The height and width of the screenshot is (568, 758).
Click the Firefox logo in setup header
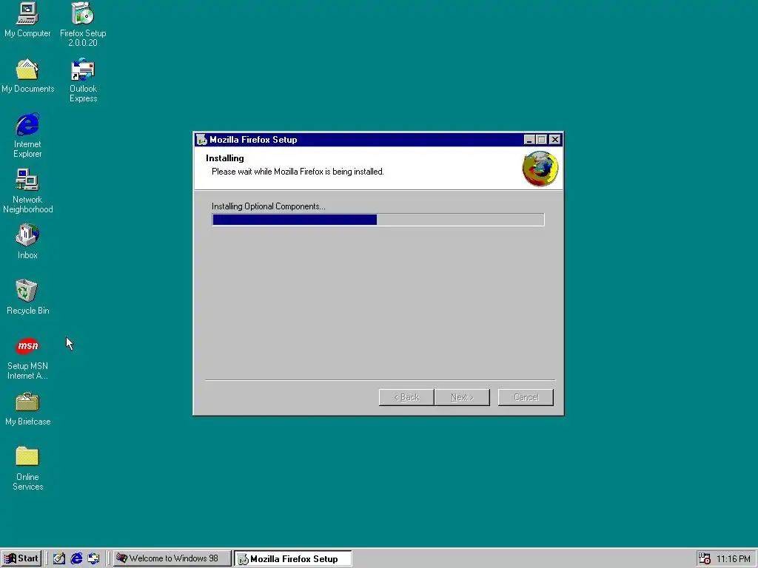(540, 169)
